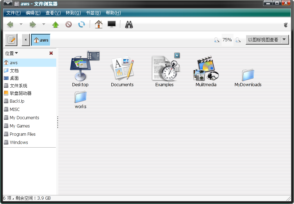
Task: Open the window menu at title bar left
Action: [8, 3]
